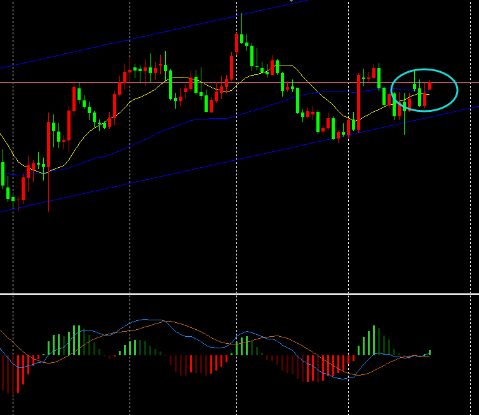Screen dimensions: 479x415
Task: Select the lower blue channel trendline
Action: coord(239,160)
